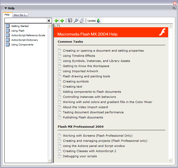Open Controlling instances with behaviors
The width and height of the screenshot is (178, 168).
tap(89, 97)
